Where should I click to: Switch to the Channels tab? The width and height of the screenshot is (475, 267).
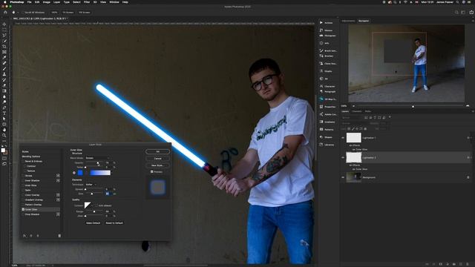pyautogui.click(x=356, y=111)
